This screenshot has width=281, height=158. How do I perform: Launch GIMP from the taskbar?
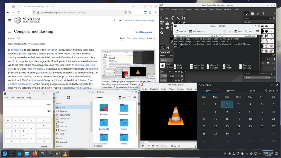pyautogui.click(x=58, y=153)
